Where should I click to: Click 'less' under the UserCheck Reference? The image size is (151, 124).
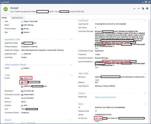97,67
